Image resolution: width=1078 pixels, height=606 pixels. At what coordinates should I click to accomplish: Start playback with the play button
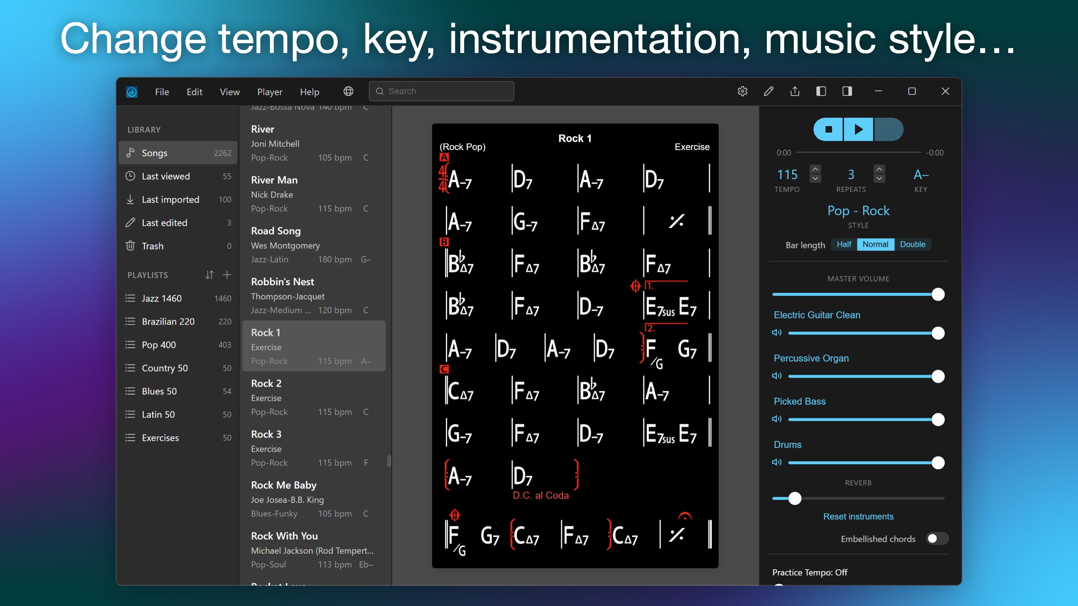point(859,129)
